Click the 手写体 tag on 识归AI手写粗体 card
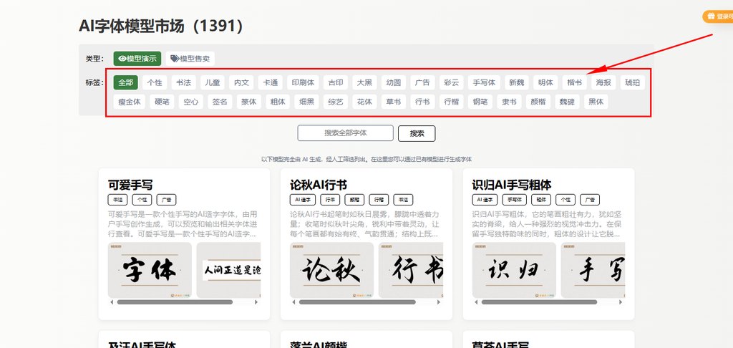Screen dimensions: 733x348 point(514,200)
